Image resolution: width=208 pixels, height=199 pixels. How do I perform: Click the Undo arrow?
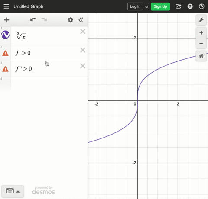[33, 20]
